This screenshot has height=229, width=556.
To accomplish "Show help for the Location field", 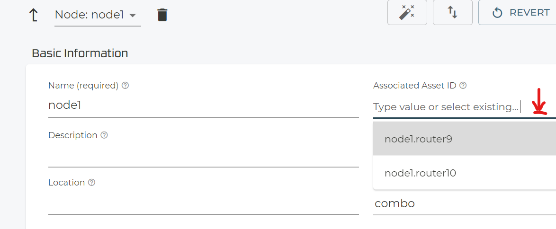I will tap(92, 183).
